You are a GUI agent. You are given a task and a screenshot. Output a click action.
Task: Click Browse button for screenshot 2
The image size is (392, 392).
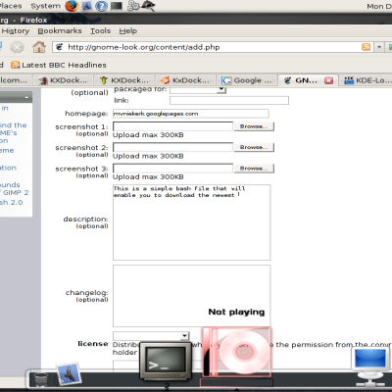click(254, 147)
